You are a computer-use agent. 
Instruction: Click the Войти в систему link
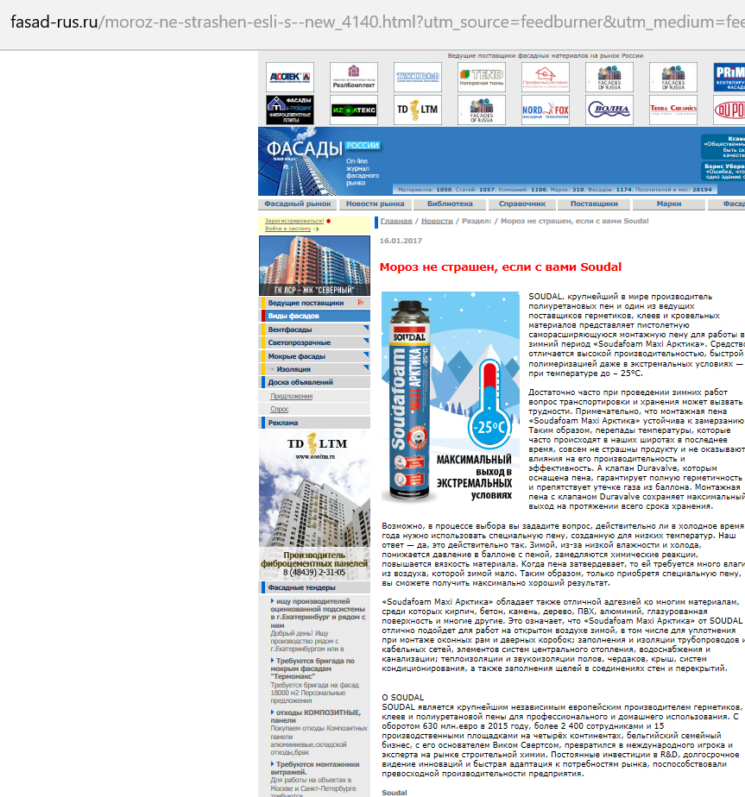click(x=287, y=229)
